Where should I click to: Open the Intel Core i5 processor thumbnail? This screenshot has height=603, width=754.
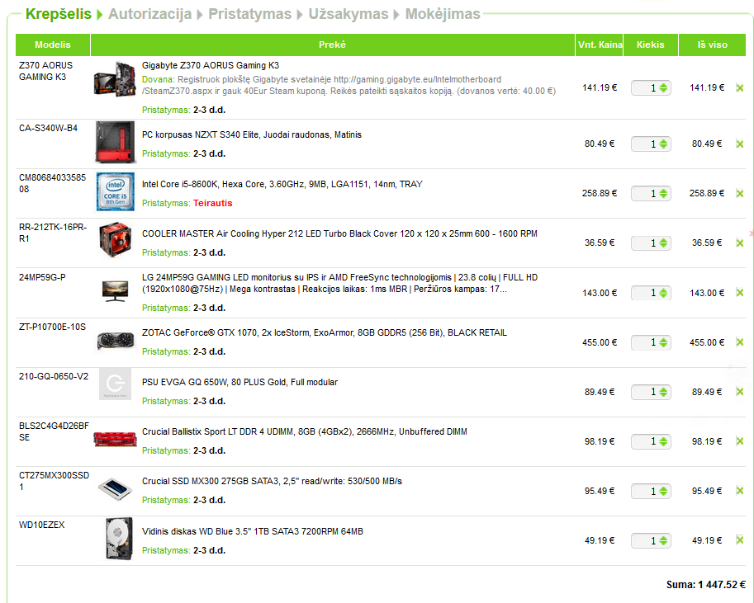(x=116, y=191)
